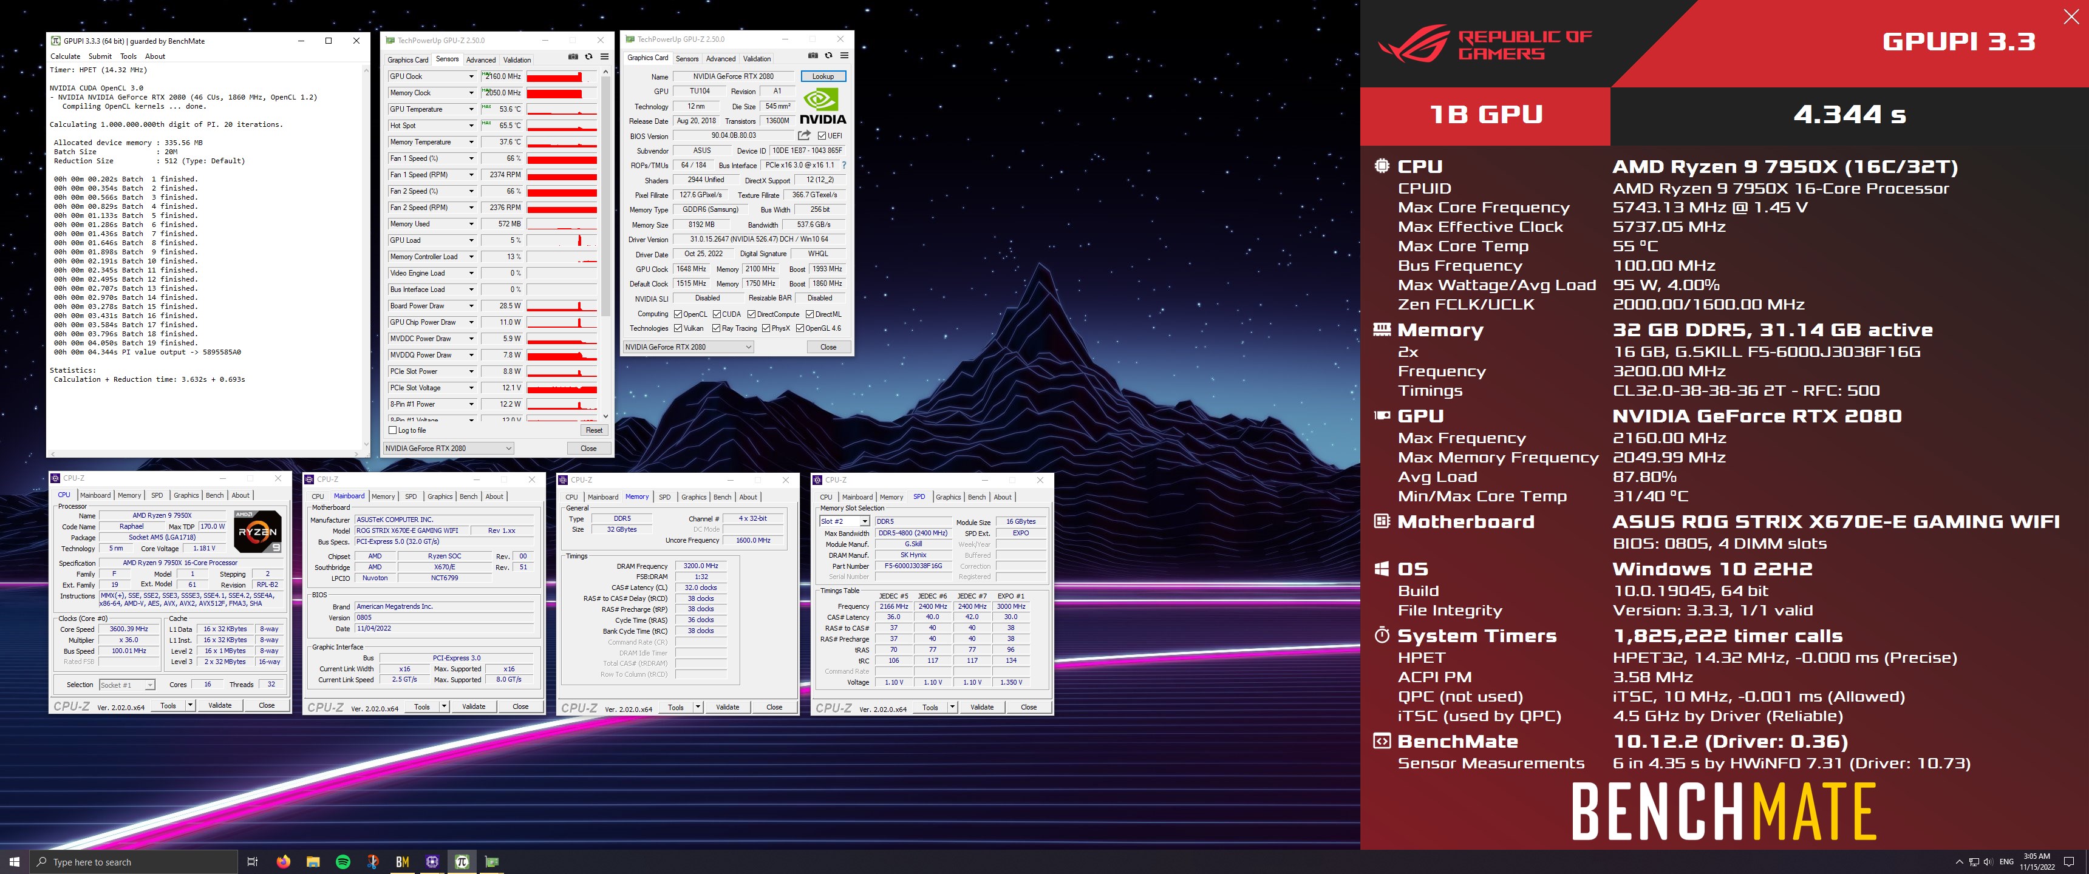
Task: Click the GPUPI pi icon on taskbar
Action: click(462, 862)
